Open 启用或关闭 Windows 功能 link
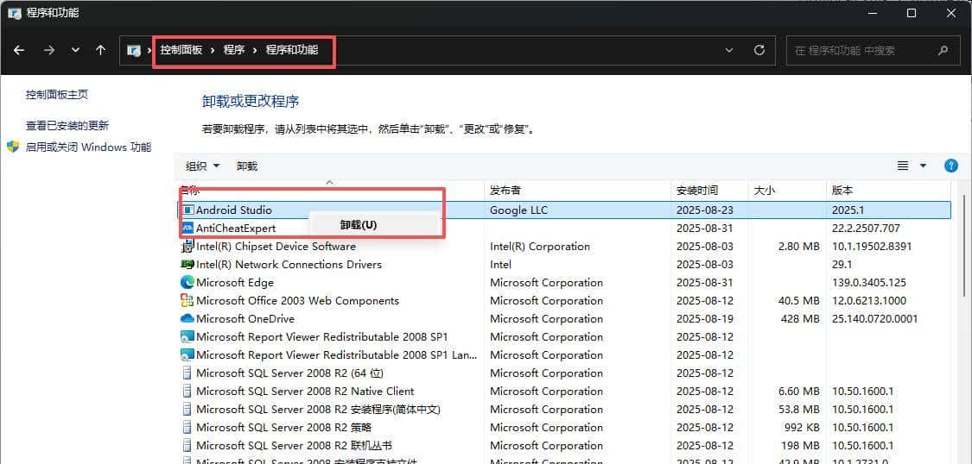Screen dimensions: 972x464 click(89, 147)
